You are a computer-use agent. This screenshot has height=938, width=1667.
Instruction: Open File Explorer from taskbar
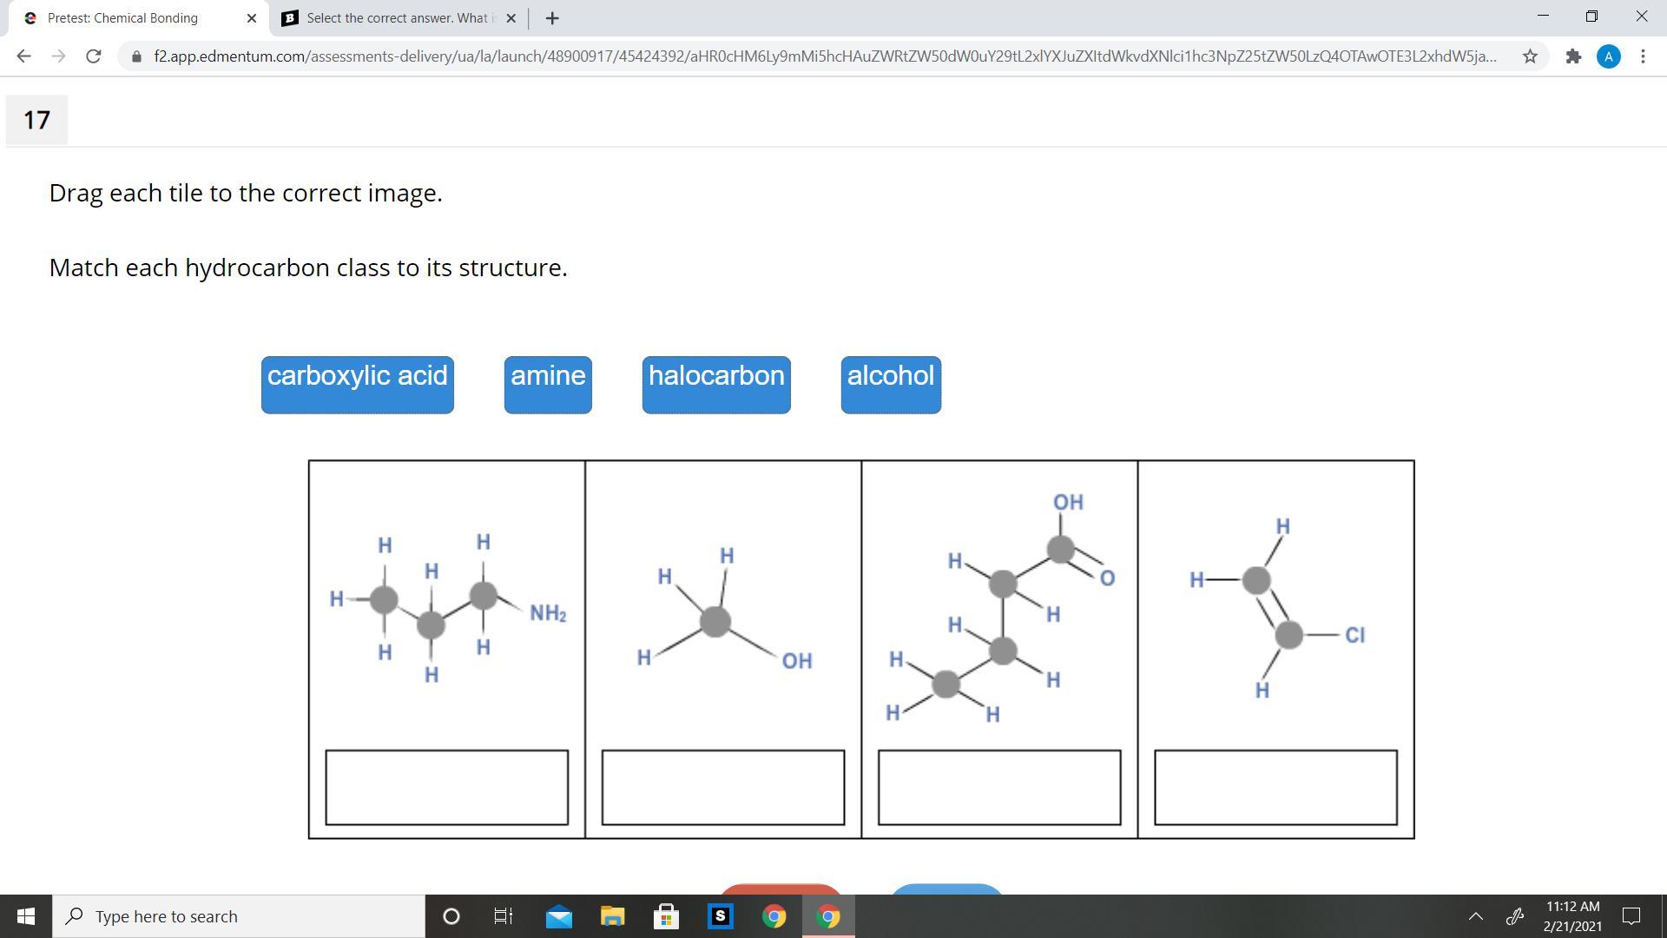(612, 916)
